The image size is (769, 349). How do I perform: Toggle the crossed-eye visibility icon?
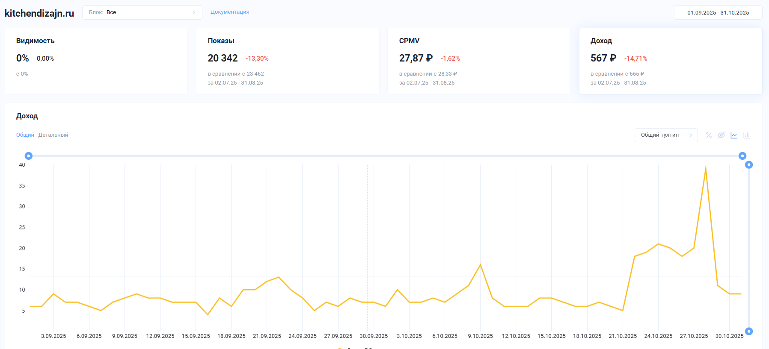[721, 135]
